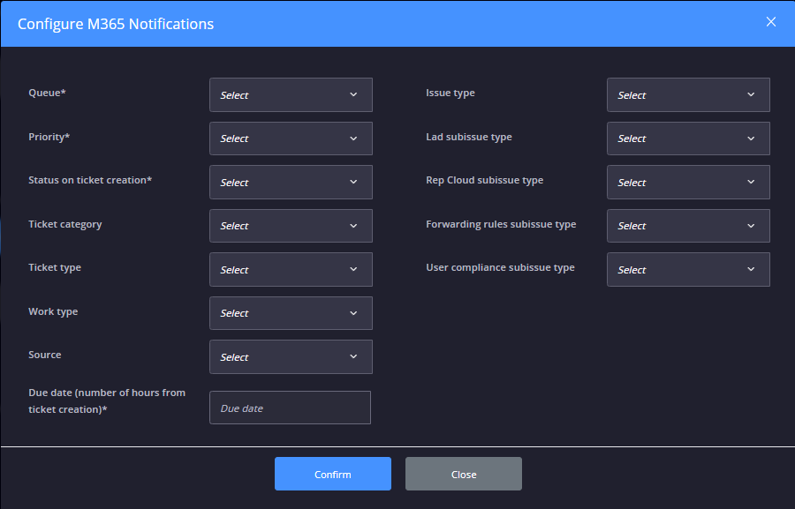Click the Ticket category label
The image size is (795, 509).
pyautogui.click(x=64, y=224)
